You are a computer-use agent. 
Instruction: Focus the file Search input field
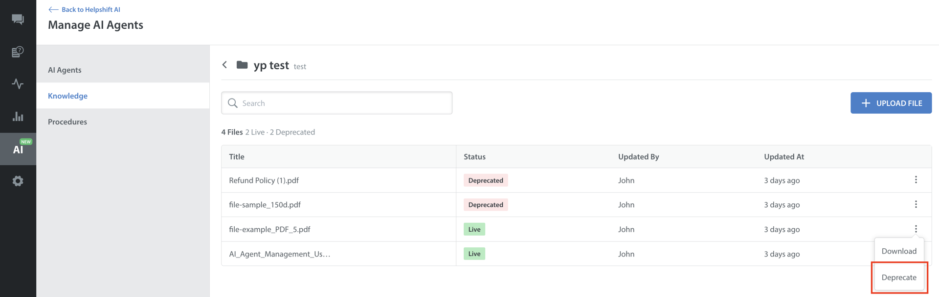[342, 103]
